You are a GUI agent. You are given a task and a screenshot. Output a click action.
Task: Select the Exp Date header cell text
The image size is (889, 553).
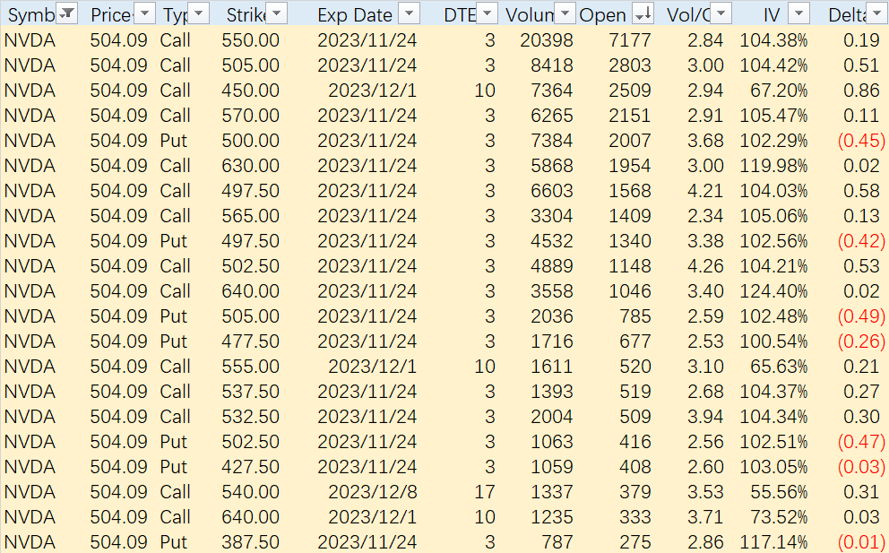(x=354, y=14)
